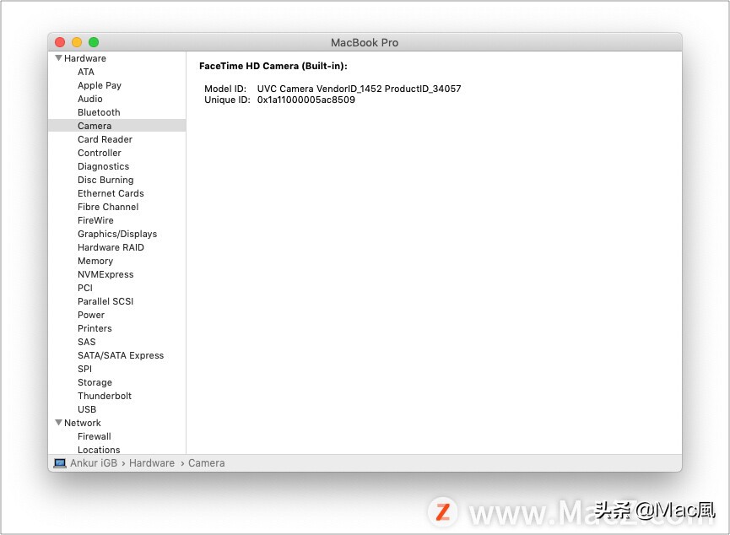
Task: Click the Model ID label
Action: 225,89
